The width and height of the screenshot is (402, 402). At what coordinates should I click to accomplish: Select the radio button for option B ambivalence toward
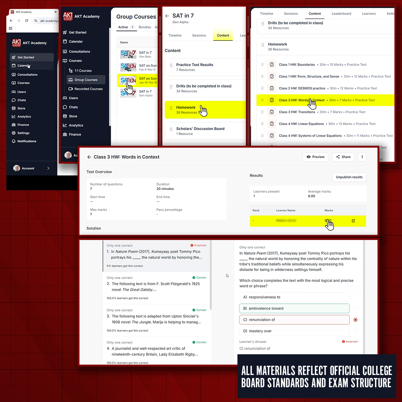(x=356, y=308)
